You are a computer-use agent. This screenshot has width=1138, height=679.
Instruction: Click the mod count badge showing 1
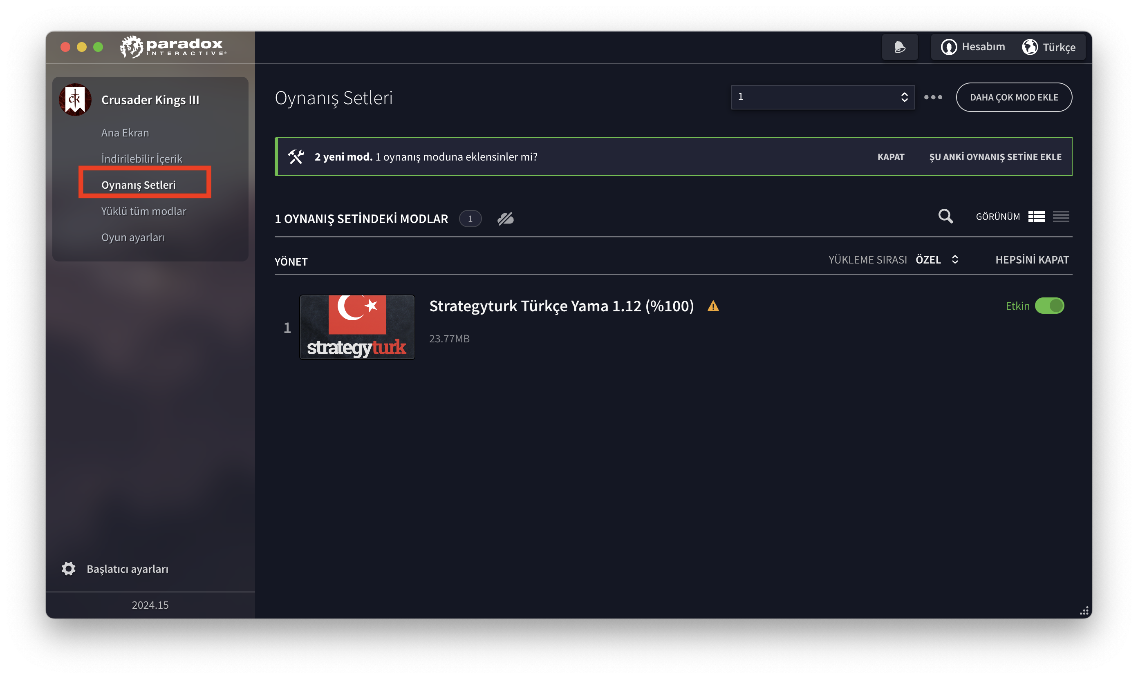point(470,219)
